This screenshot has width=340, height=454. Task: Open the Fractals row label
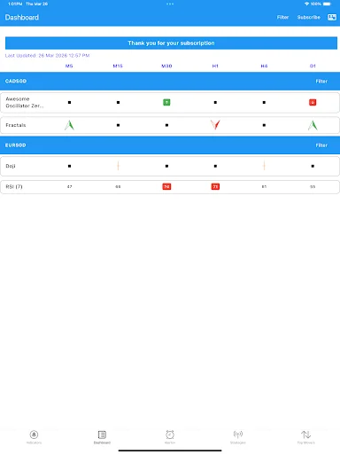coord(16,125)
